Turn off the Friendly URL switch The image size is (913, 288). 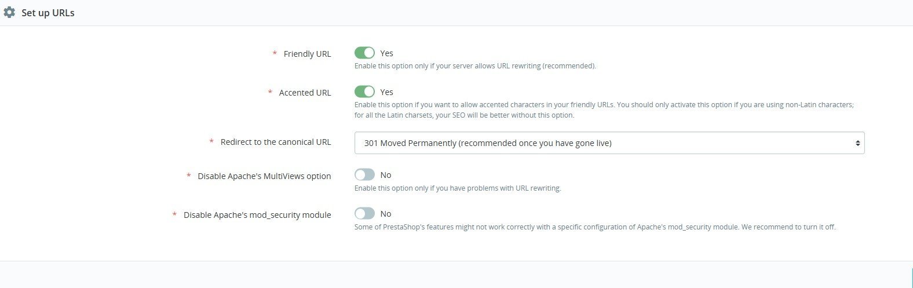364,53
